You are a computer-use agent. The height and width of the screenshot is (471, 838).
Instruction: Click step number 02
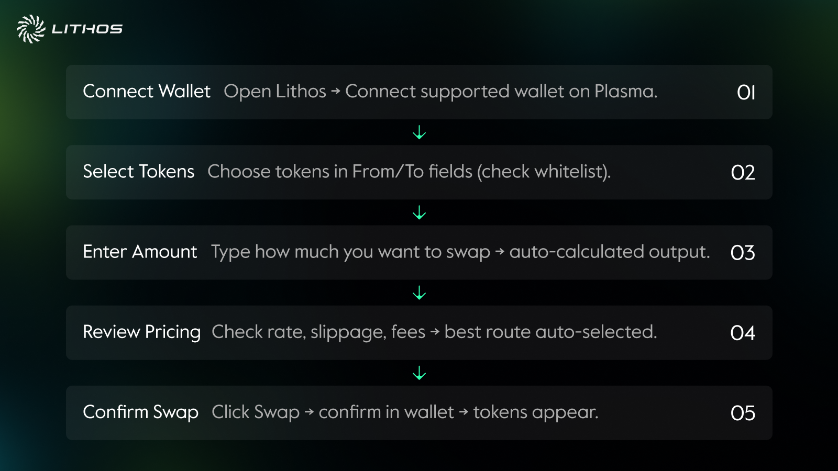(743, 173)
